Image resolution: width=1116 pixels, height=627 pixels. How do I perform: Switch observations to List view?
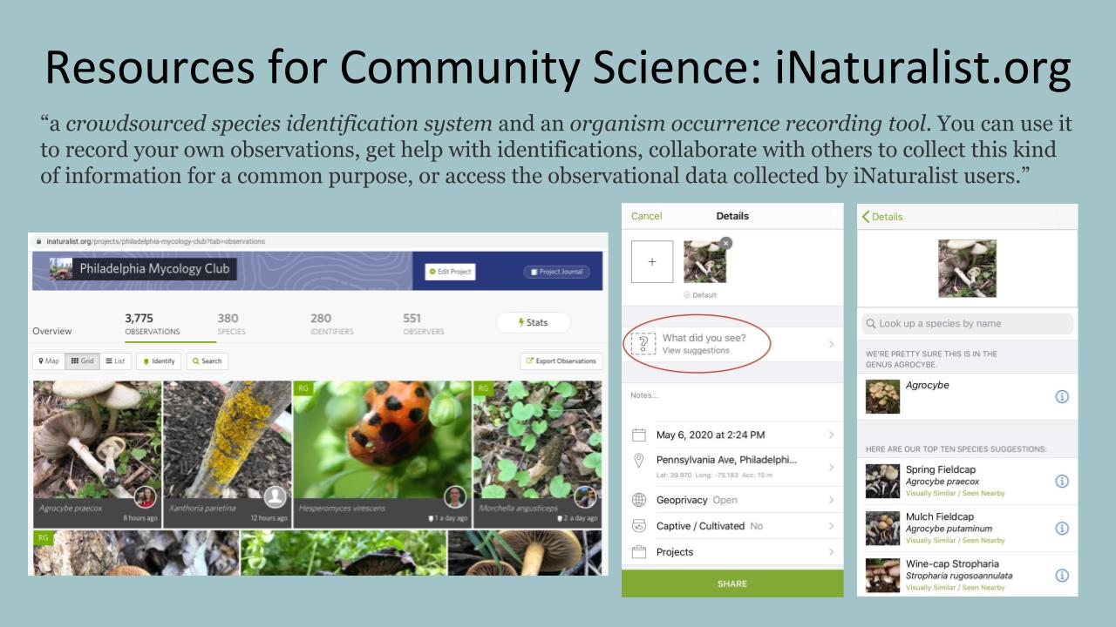click(x=115, y=361)
